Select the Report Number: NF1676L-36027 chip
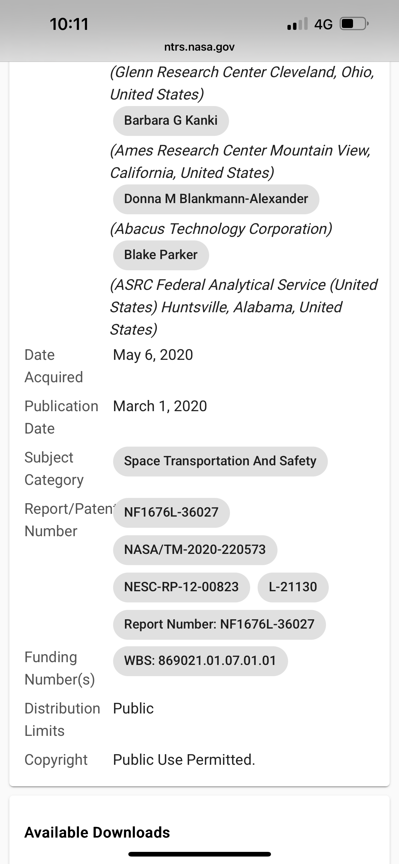 219,624
